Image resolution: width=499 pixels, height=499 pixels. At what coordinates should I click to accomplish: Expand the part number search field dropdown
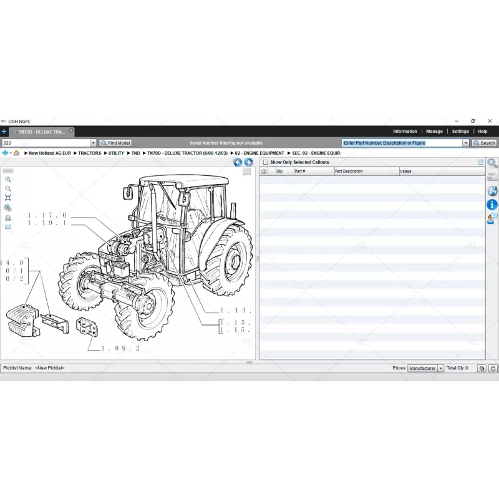click(465, 142)
